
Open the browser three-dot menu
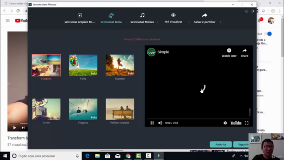[x=280, y=11]
